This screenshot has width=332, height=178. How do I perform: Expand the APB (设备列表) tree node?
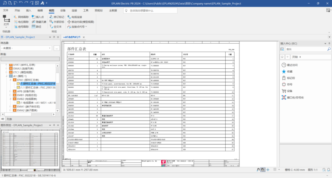10,92
